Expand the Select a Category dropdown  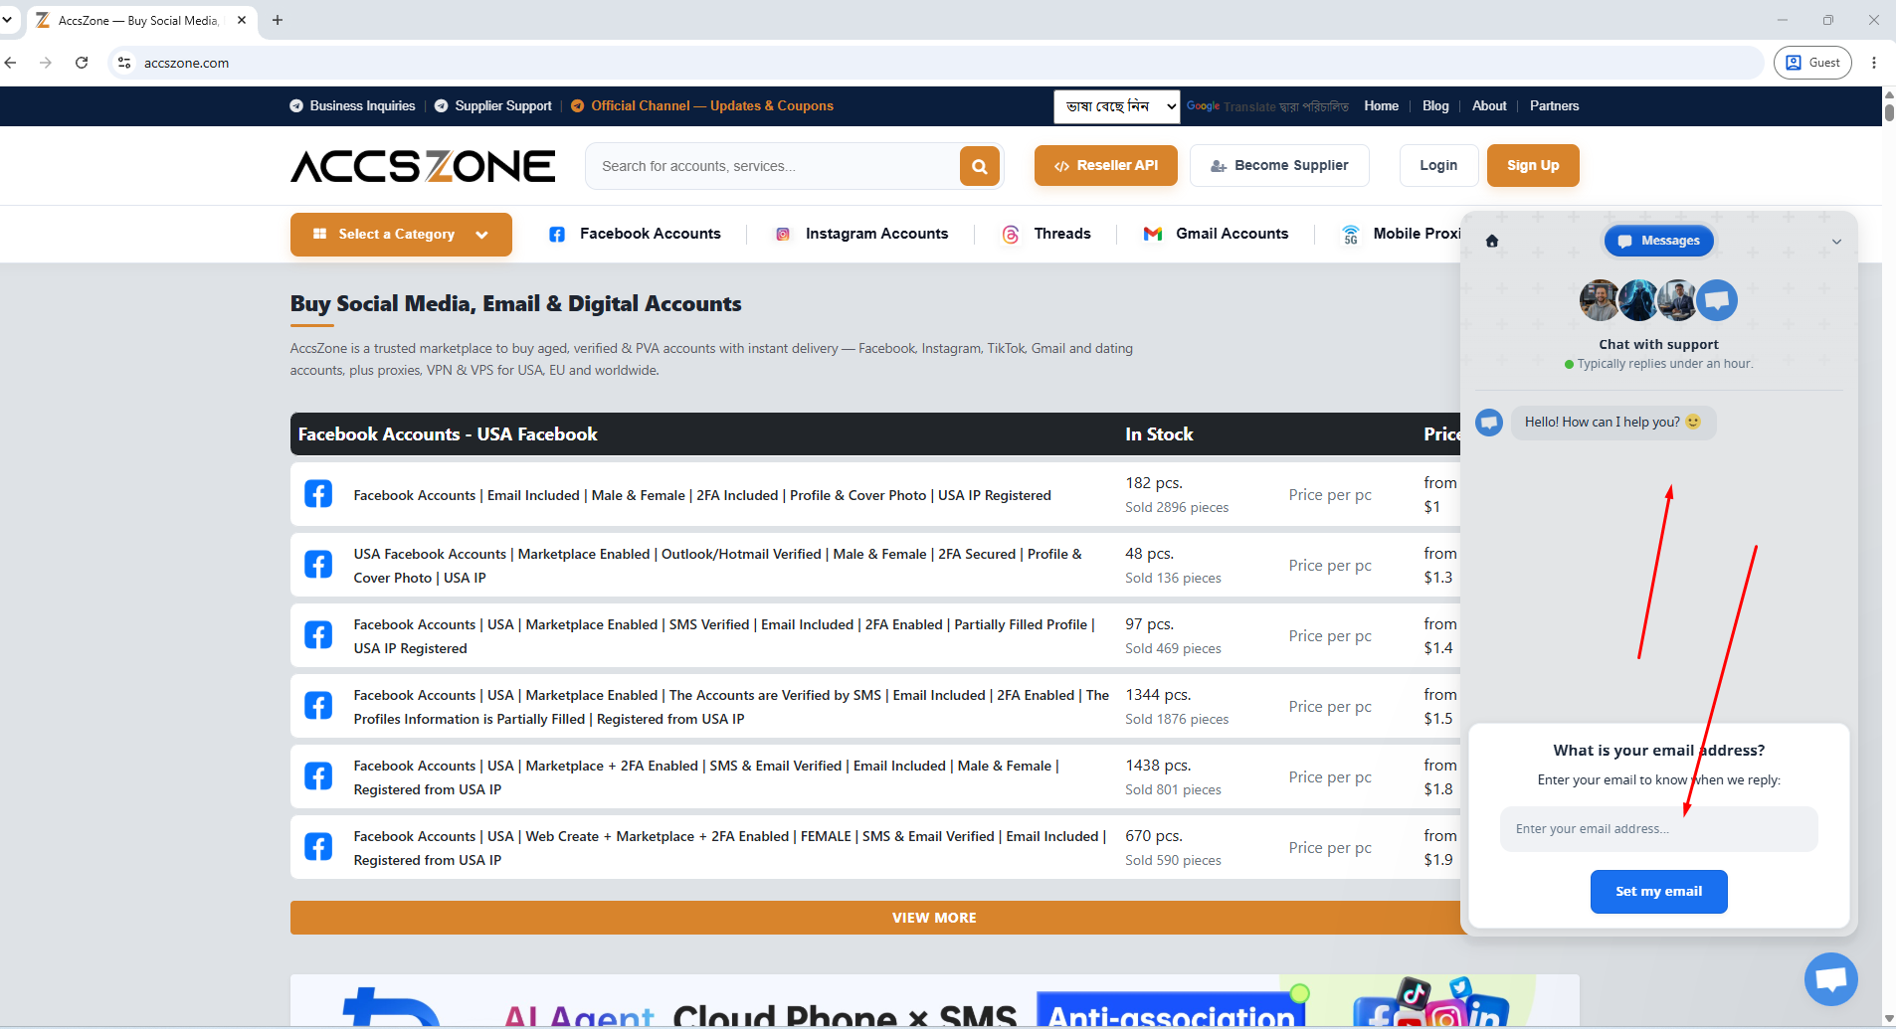click(x=401, y=235)
